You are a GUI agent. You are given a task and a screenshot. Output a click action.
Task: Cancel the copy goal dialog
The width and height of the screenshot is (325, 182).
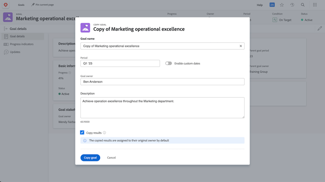coord(111,158)
